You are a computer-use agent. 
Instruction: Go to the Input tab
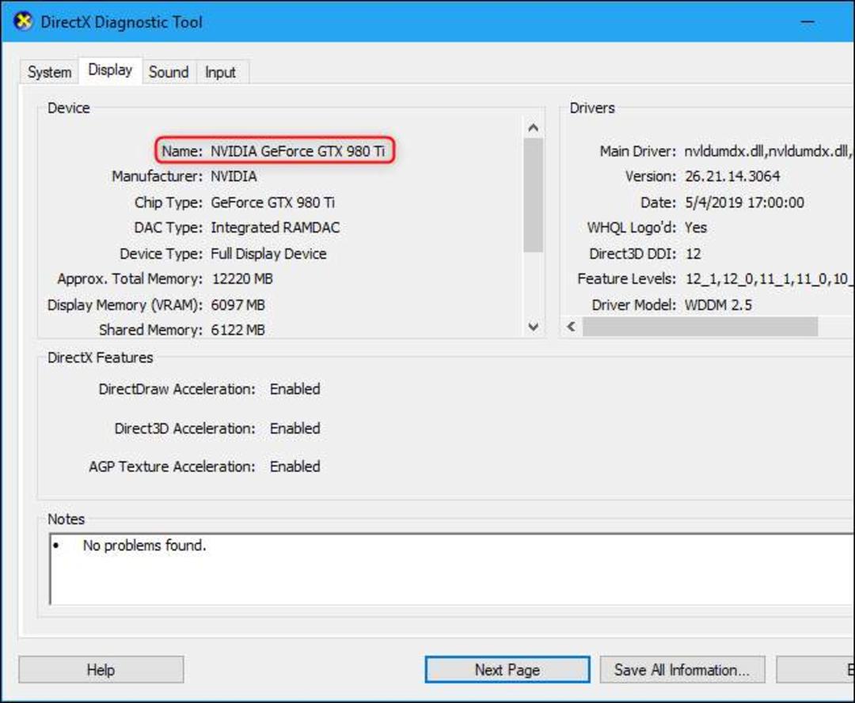pyautogui.click(x=220, y=72)
